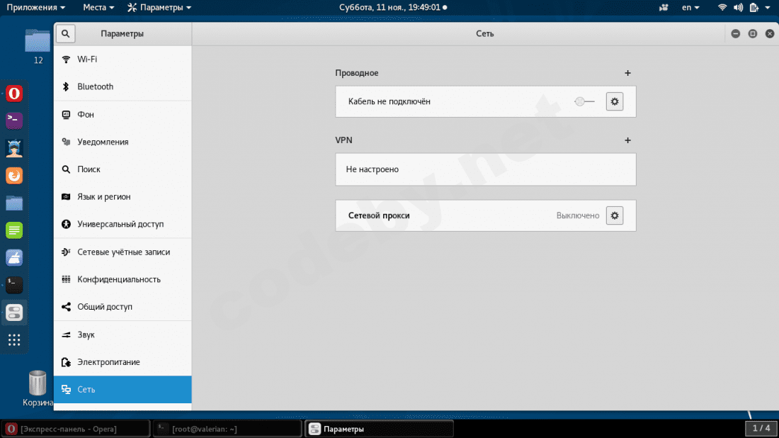Select the Сеть network entry

tap(123, 389)
